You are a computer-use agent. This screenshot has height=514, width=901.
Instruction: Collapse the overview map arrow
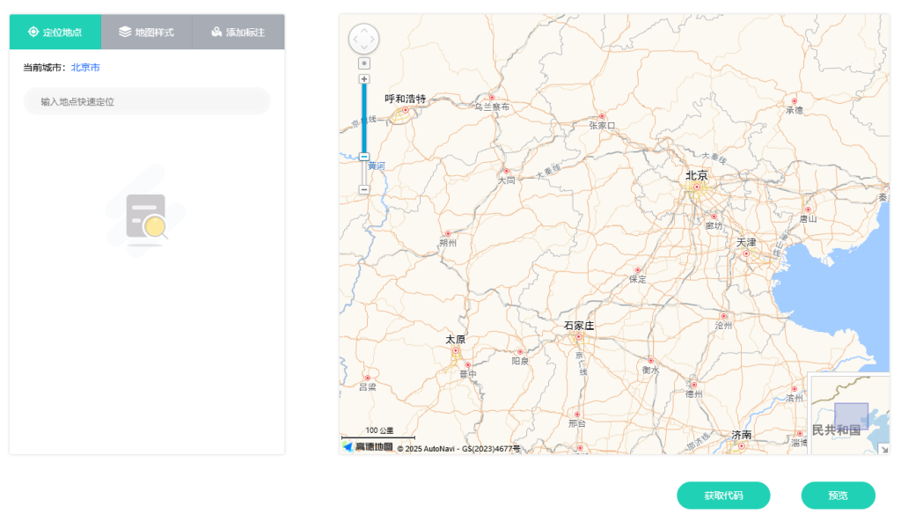[884, 449]
